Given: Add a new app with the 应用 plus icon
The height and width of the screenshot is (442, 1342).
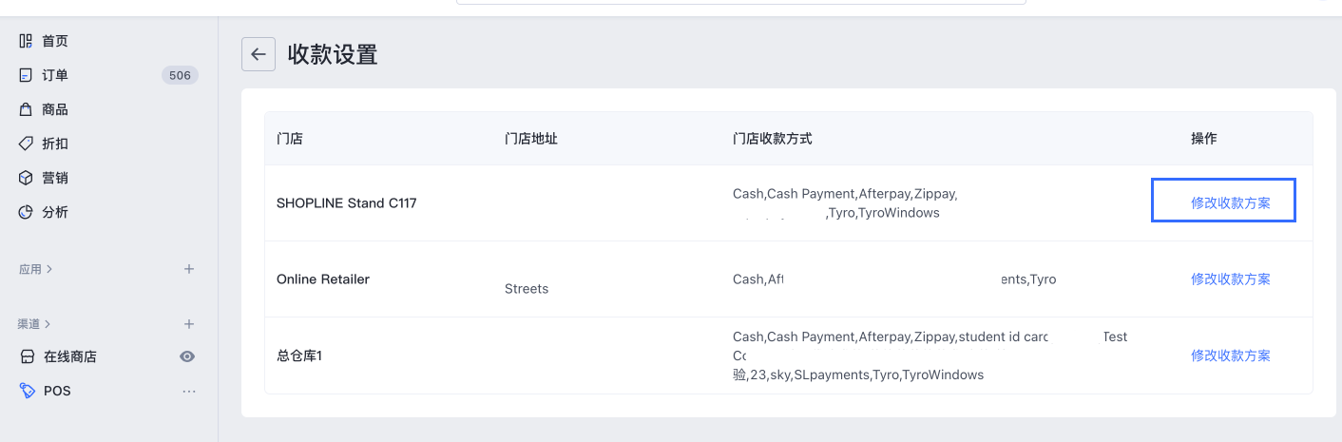Looking at the screenshot, I should (x=189, y=269).
